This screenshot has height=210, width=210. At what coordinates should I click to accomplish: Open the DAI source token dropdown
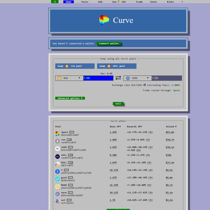(x=69, y=78)
